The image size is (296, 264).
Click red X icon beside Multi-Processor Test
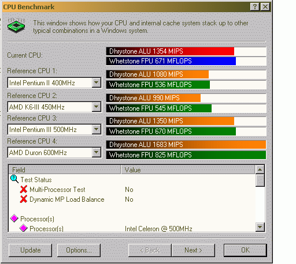pyautogui.click(x=24, y=189)
